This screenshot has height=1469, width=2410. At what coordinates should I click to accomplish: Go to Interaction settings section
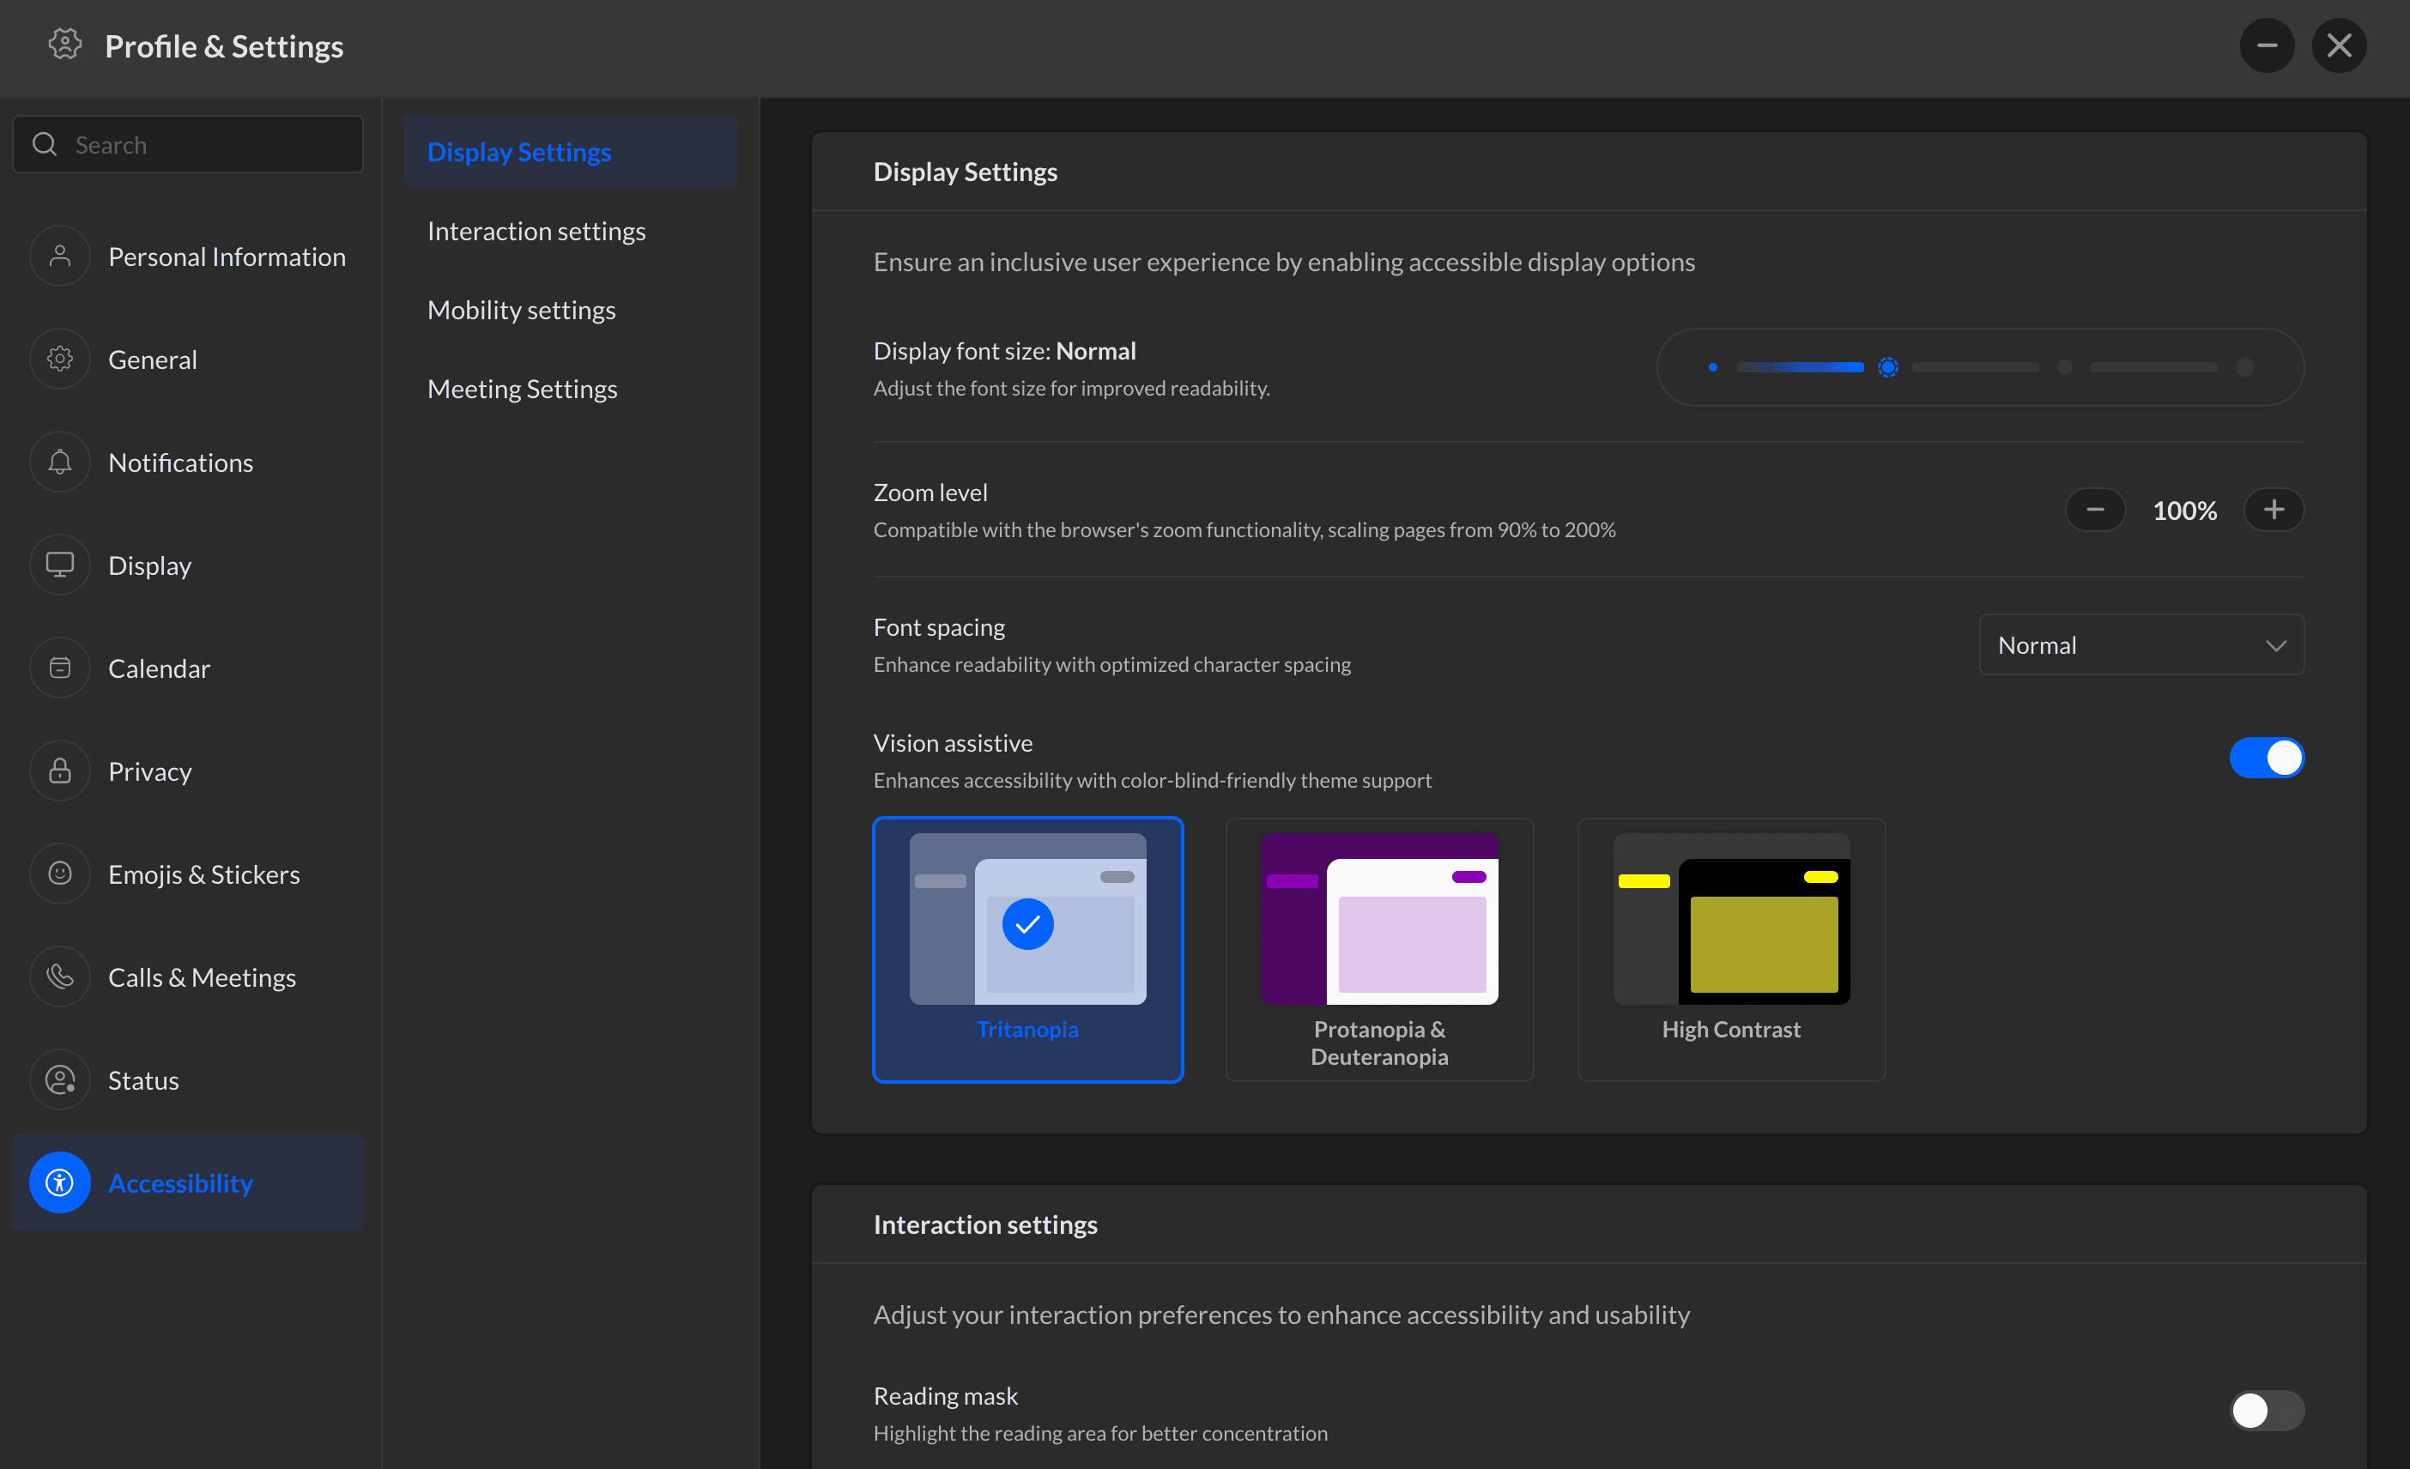tap(570, 231)
